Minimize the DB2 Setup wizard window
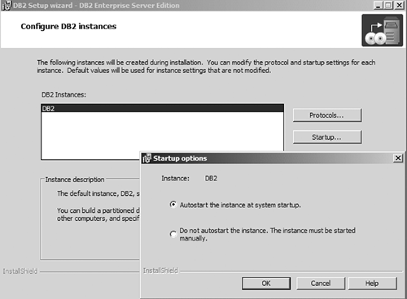The image size is (407, 299). [x=378, y=5]
